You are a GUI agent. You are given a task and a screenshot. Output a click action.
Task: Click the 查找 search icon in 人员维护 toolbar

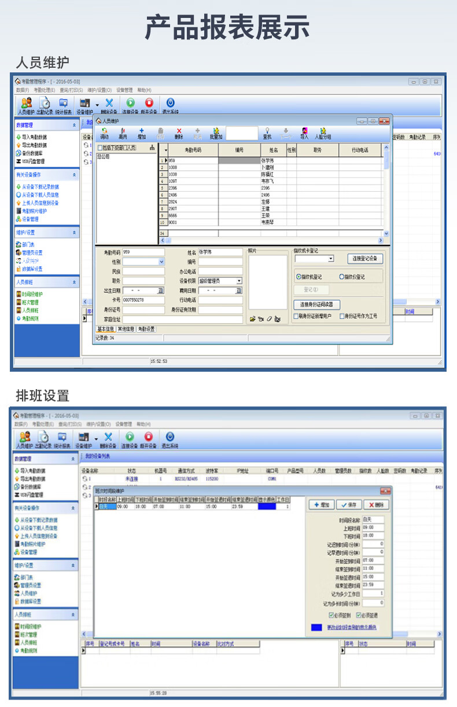[x=267, y=133]
